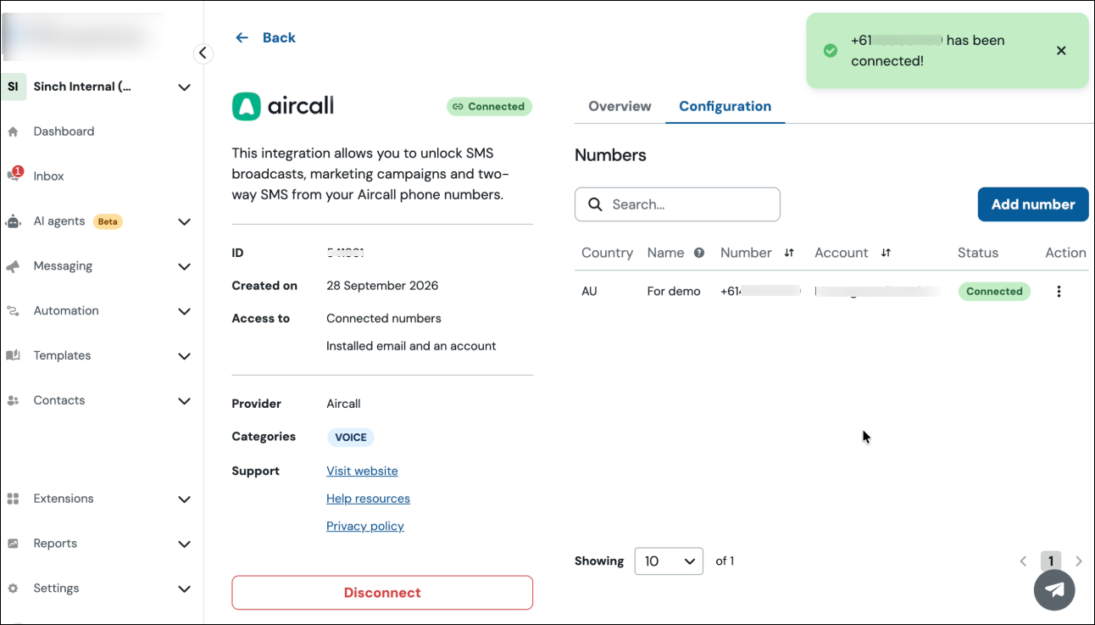This screenshot has width=1095, height=625.
Task: Go to pagination page 1
Action: tap(1051, 561)
